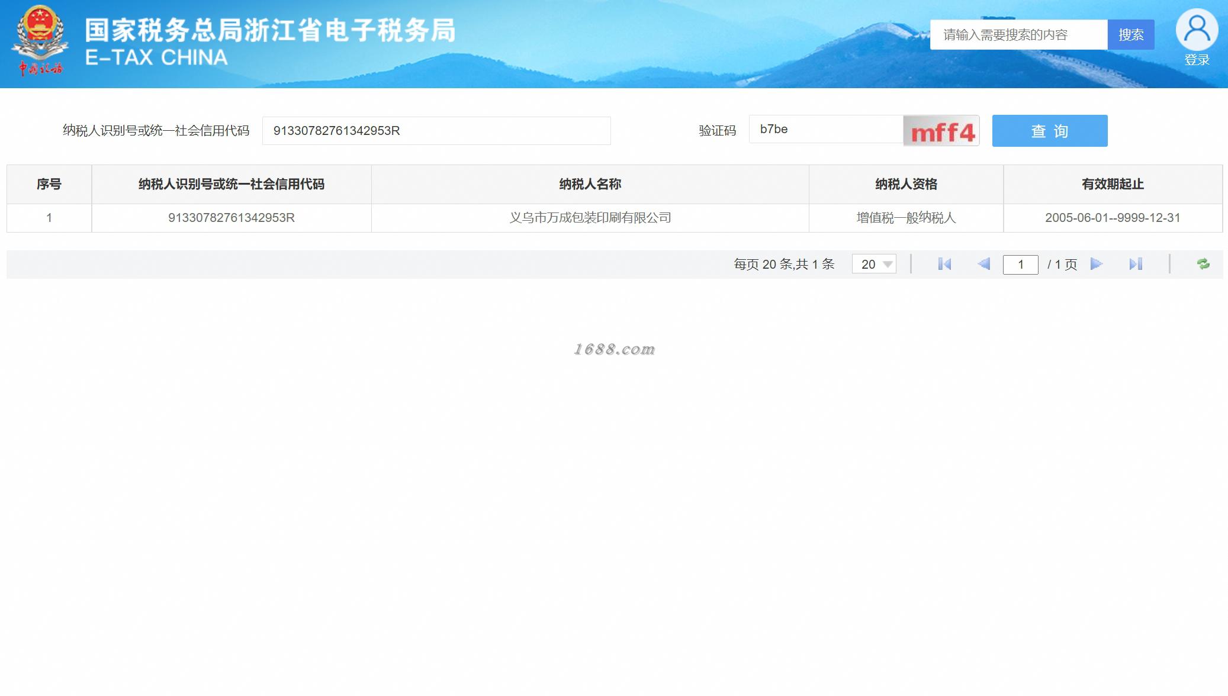Viewport: 1228px width, 696px height.
Task: Go to first page arrow icon
Action: pos(944,264)
